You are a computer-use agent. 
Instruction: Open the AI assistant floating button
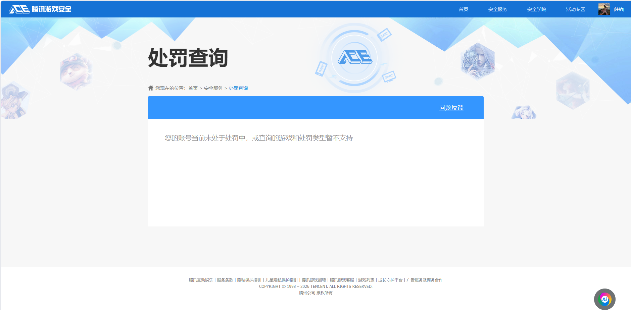[x=605, y=299]
